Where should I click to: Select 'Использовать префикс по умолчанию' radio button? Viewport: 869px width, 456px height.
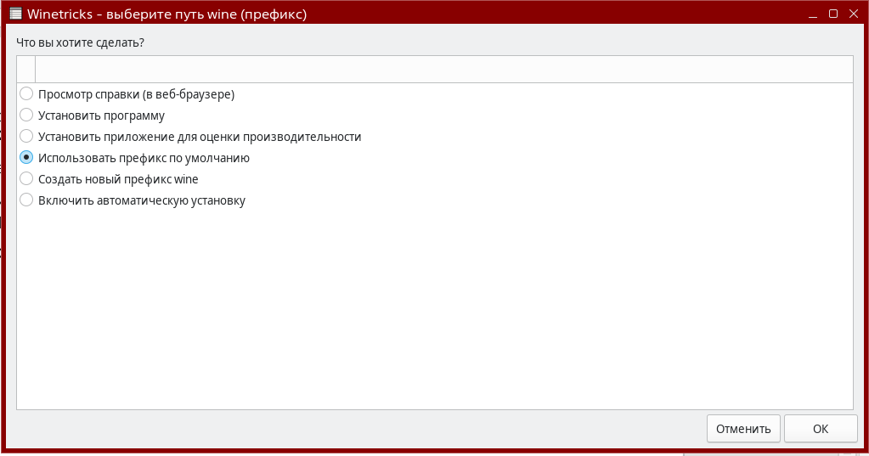26,157
